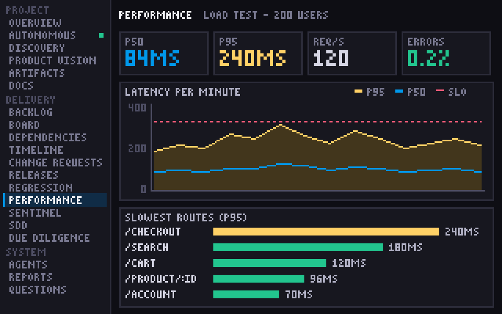
Task: Open the Questions page
Action: (38, 289)
